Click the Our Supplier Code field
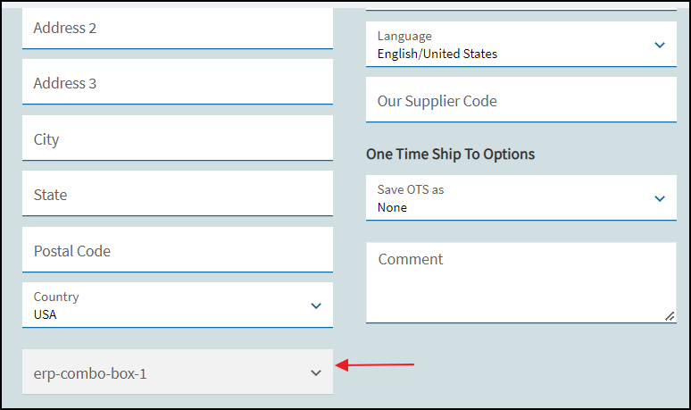The image size is (691, 410). point(520,101)
